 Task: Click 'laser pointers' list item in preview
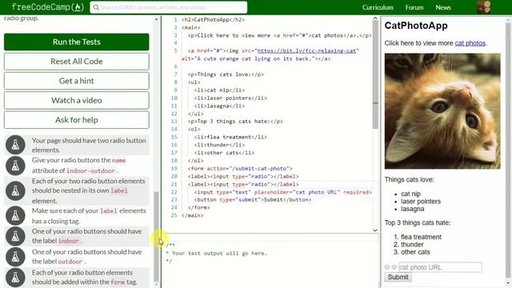tap(421, 201)
